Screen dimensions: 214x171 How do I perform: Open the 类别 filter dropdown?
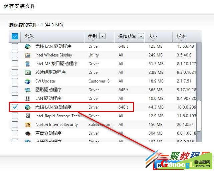click(102, 36)
